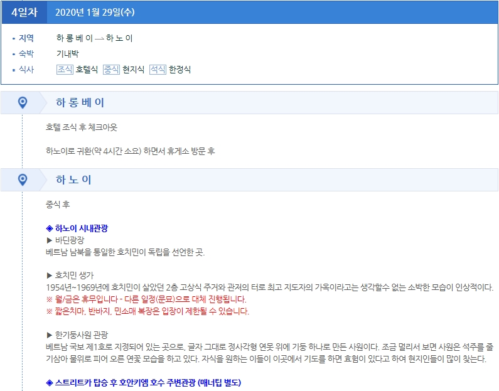Click the 중식 meal badge
The width and height of the screenshot is (499, 391).
tap(111, 70)
